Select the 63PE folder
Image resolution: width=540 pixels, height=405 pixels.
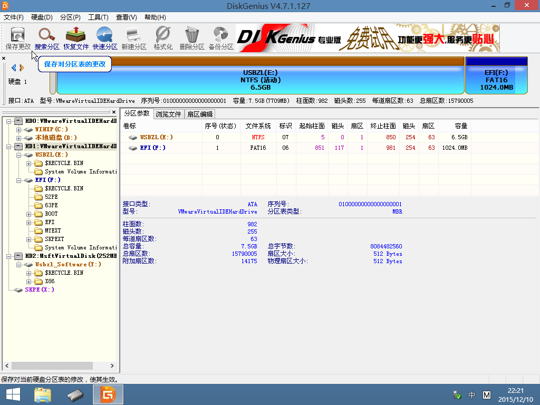point(51,205)
